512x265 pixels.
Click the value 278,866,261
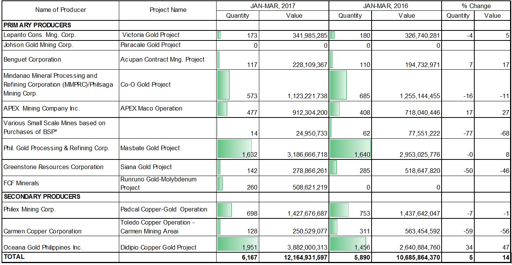click(310, 171)
